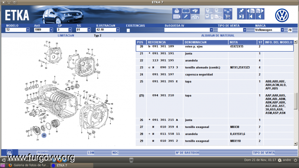Click the vehicle info icon below the binoculars

coord(195,16)
